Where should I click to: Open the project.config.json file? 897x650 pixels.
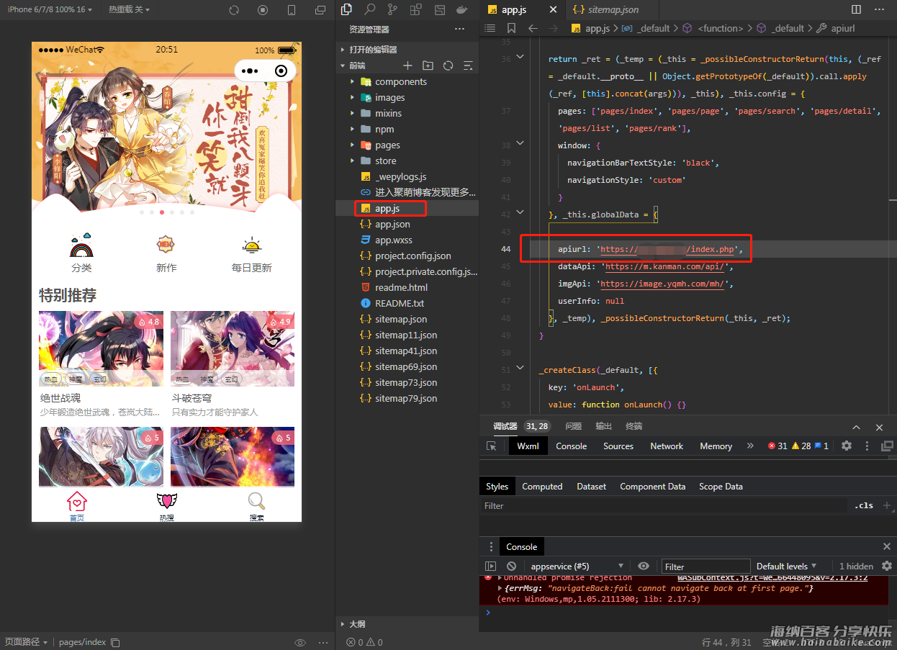413,256
